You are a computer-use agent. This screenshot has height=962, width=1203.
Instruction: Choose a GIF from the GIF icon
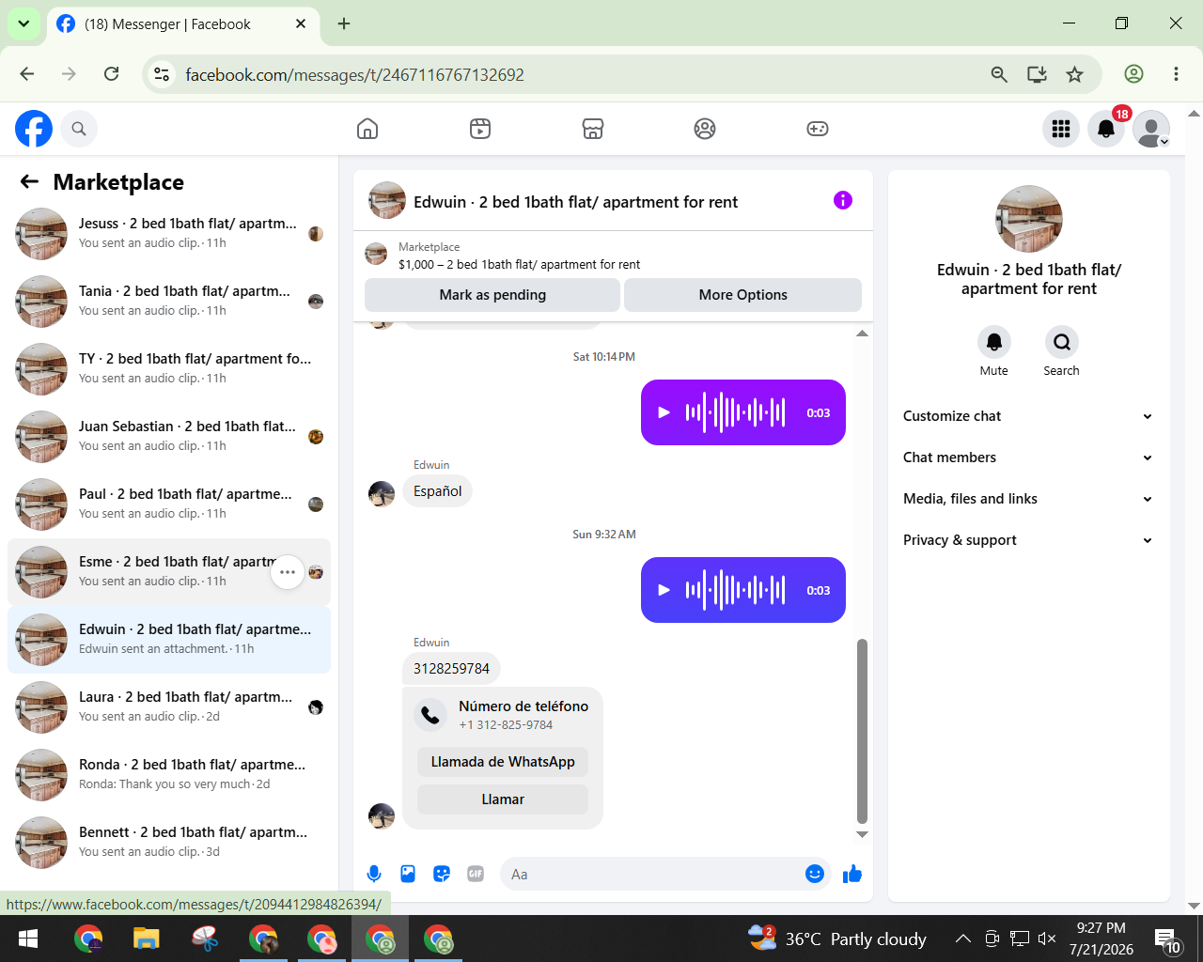[476, 875]
